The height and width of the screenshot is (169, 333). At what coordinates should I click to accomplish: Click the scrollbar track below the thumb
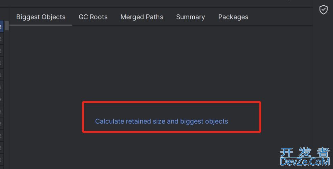point(7,100)
